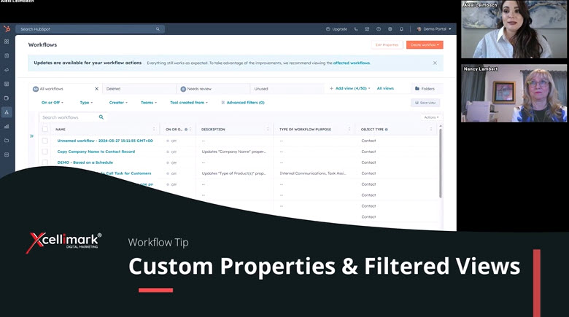Open the Reporting bar chart sidebar icon
This screenshot has height=317, width=569.
coord(7,126)
